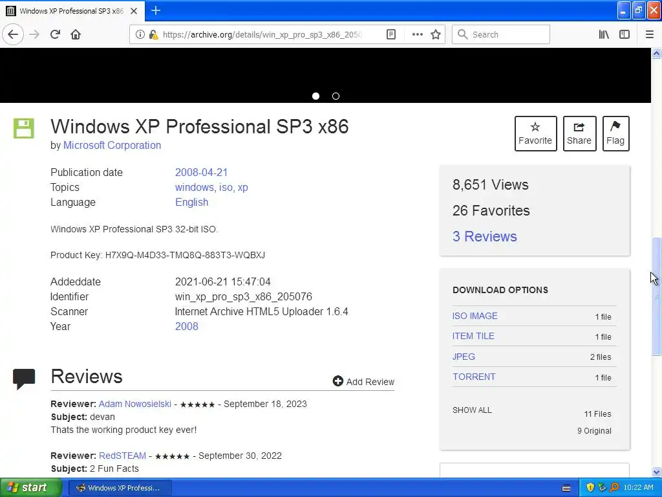662x497 pixels.
Task: Open the browser home page
Action: [76, 34]
